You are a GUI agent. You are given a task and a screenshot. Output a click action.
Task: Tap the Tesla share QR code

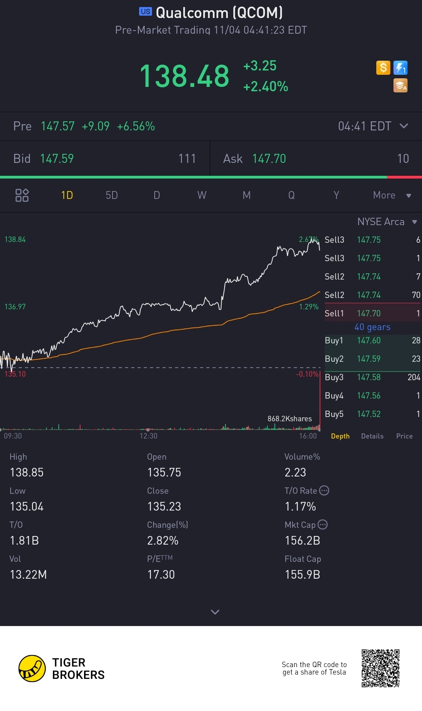[380, 668]
